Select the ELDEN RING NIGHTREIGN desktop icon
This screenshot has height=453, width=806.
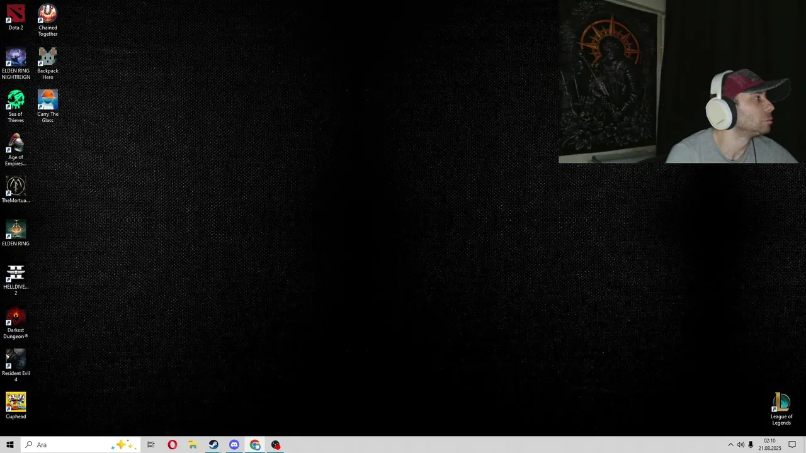16,64
